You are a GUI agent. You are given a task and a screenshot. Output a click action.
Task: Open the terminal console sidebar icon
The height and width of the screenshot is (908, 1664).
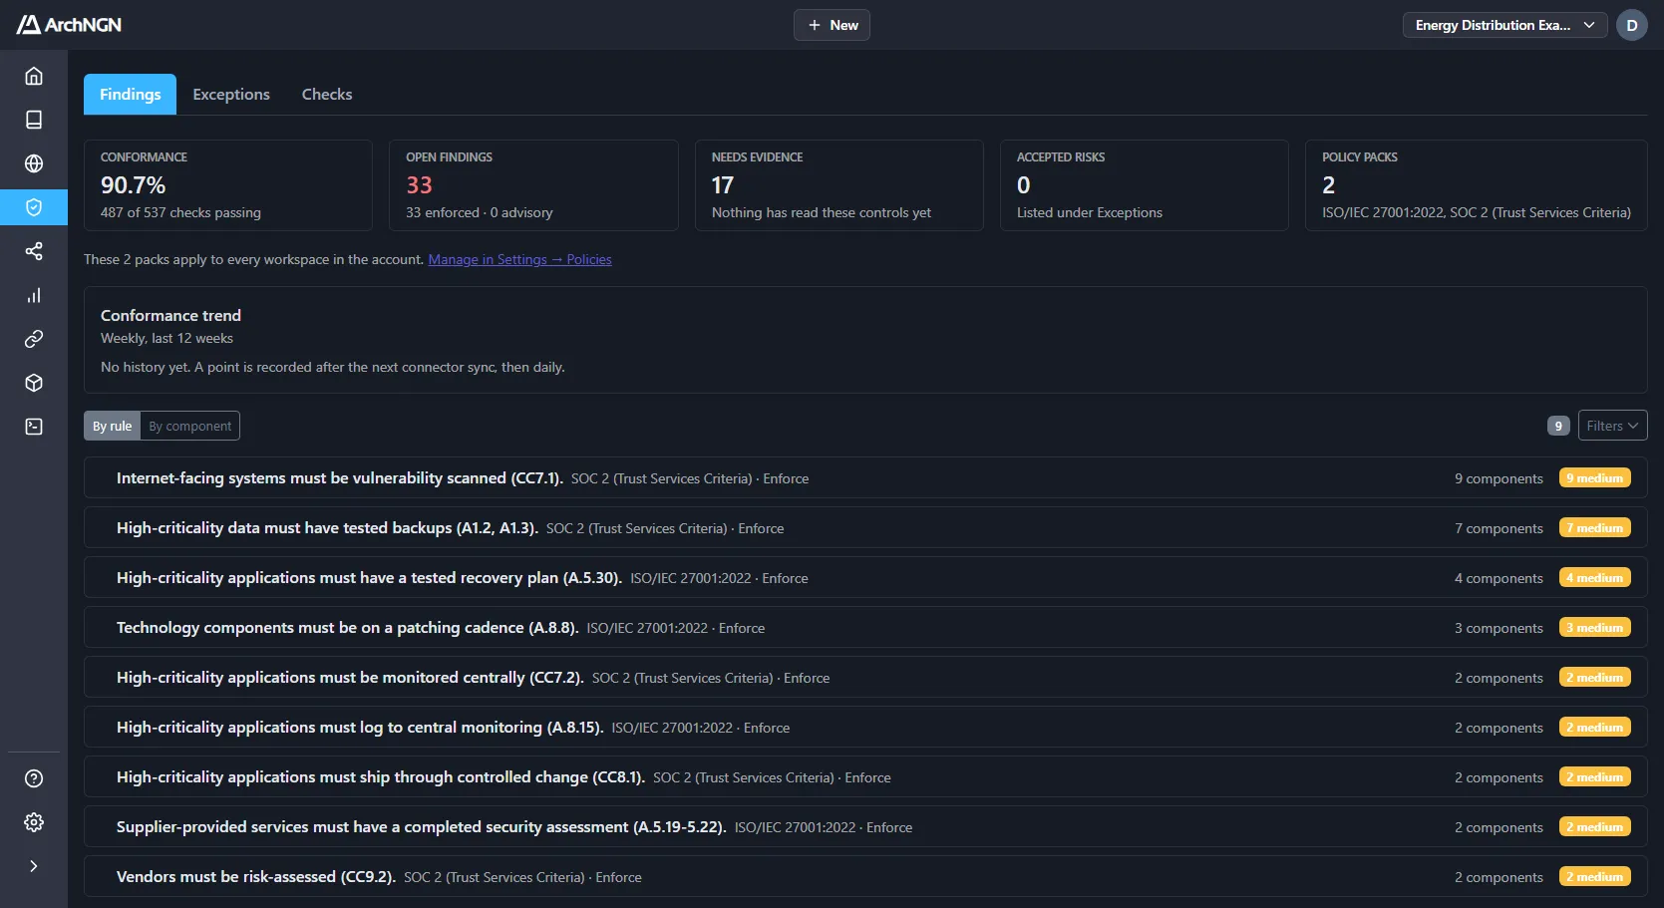point(34,427)
